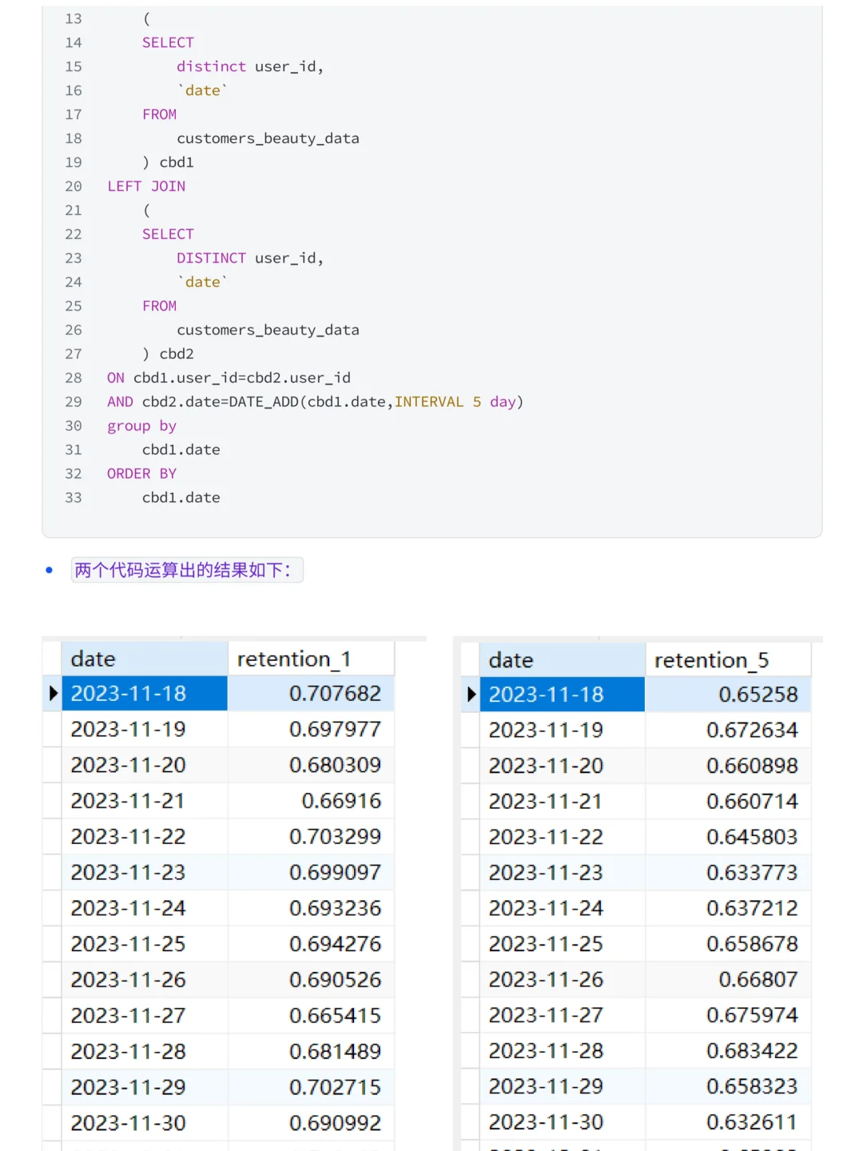Click customers_beauty_data on line 26
The image size is (863, 1151).
268,330
